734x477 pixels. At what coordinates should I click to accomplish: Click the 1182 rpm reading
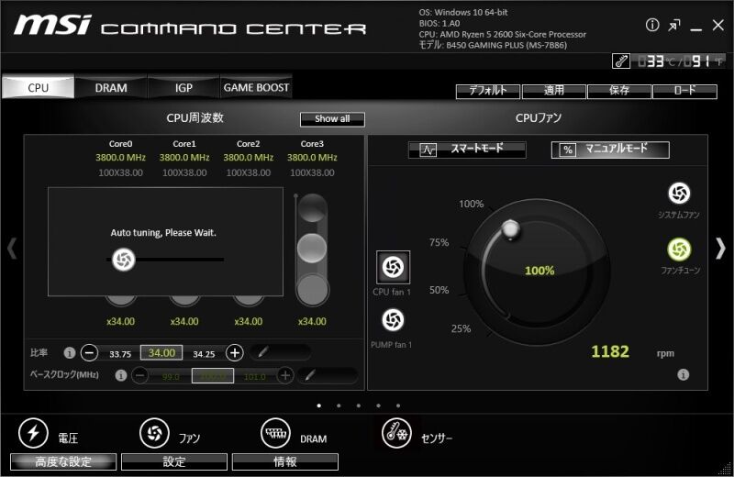[x=610, y=351]
